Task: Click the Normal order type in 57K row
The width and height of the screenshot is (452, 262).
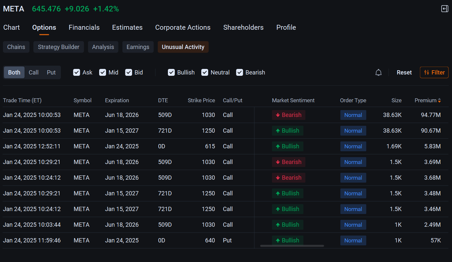Action: 353,240
